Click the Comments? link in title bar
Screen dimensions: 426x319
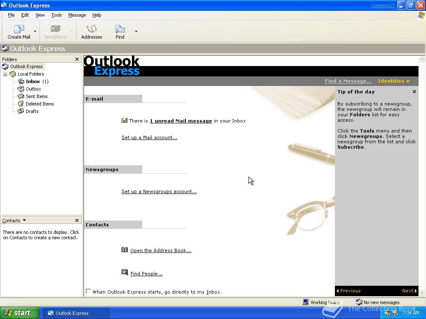tap(383, 5)
